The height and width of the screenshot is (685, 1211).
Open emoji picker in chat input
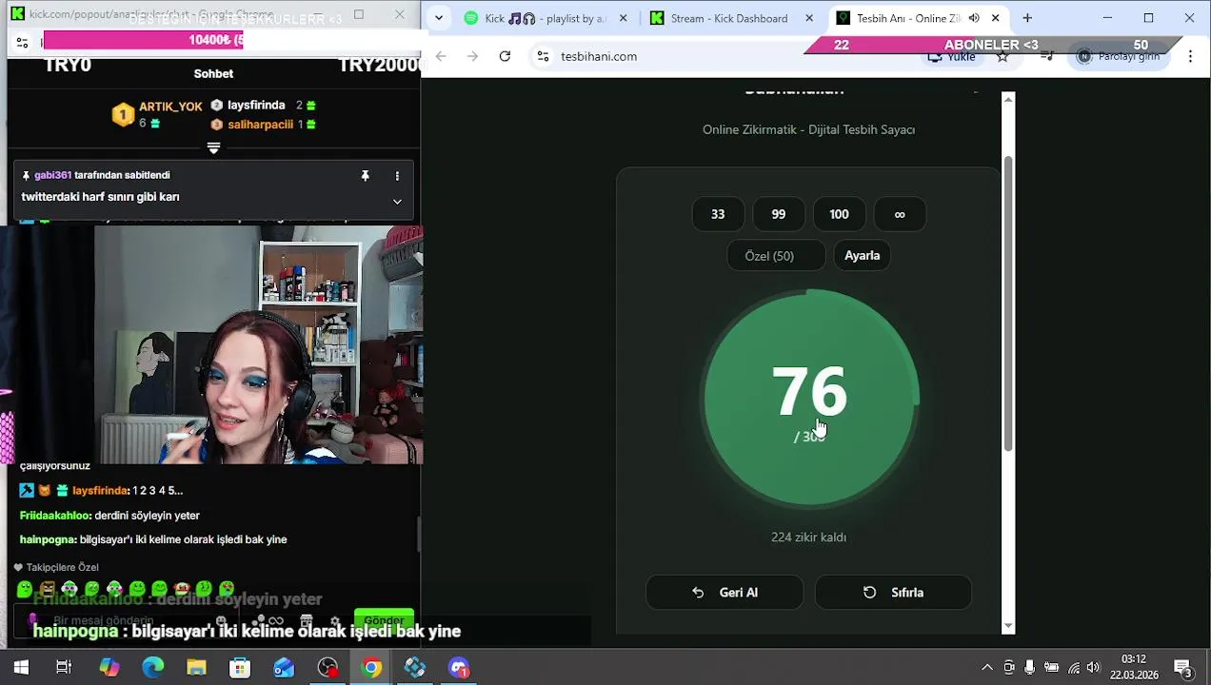coord(221,621)
